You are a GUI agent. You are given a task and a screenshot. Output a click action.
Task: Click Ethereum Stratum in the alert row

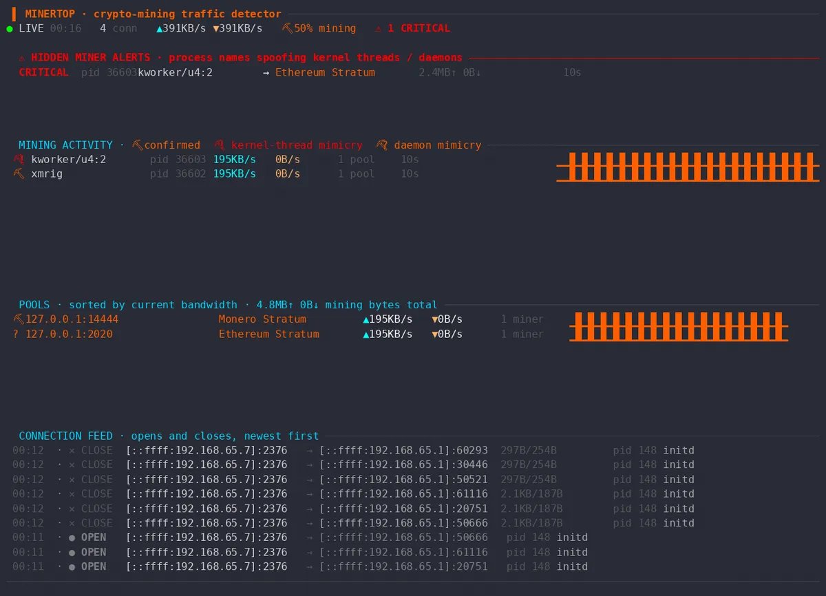click(x=325, y=72)
